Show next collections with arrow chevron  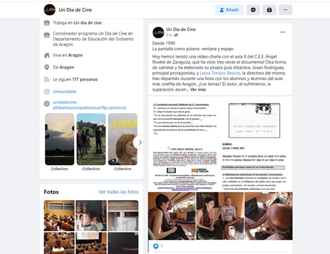(x=140, y=142)
